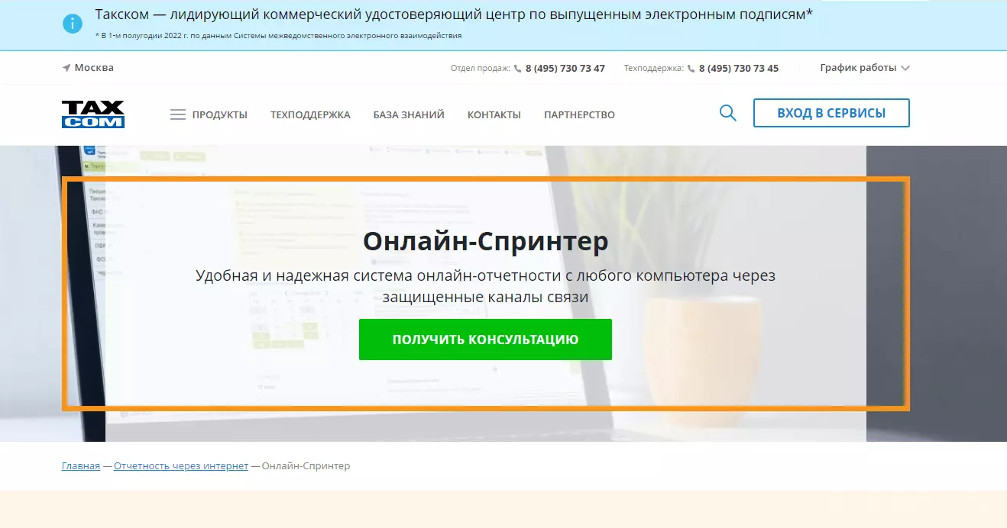Open the Контакты menu item
1007x528 pixels.
(494, 115)
